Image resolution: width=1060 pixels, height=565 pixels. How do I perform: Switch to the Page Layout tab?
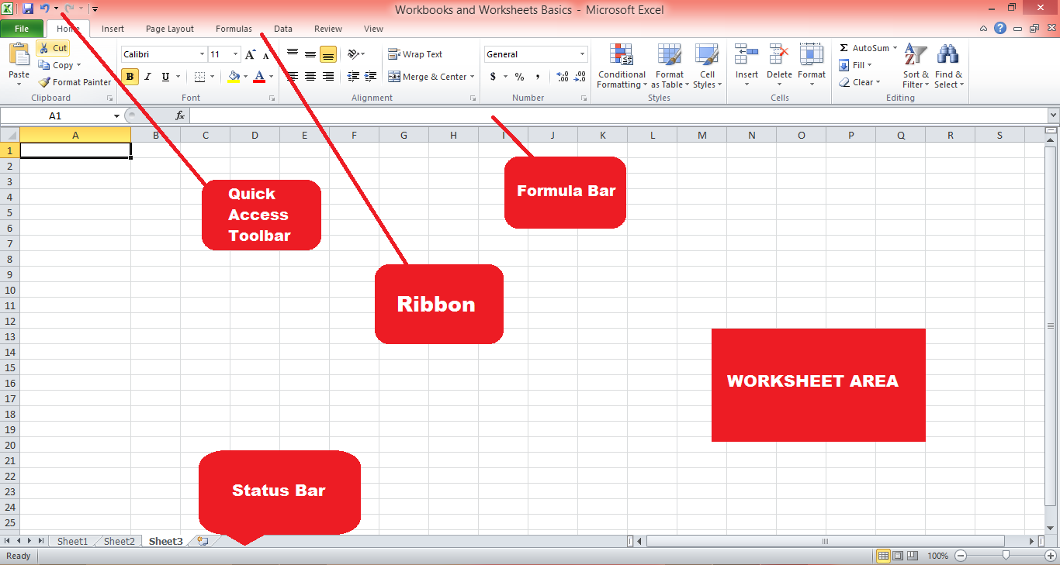170,29
